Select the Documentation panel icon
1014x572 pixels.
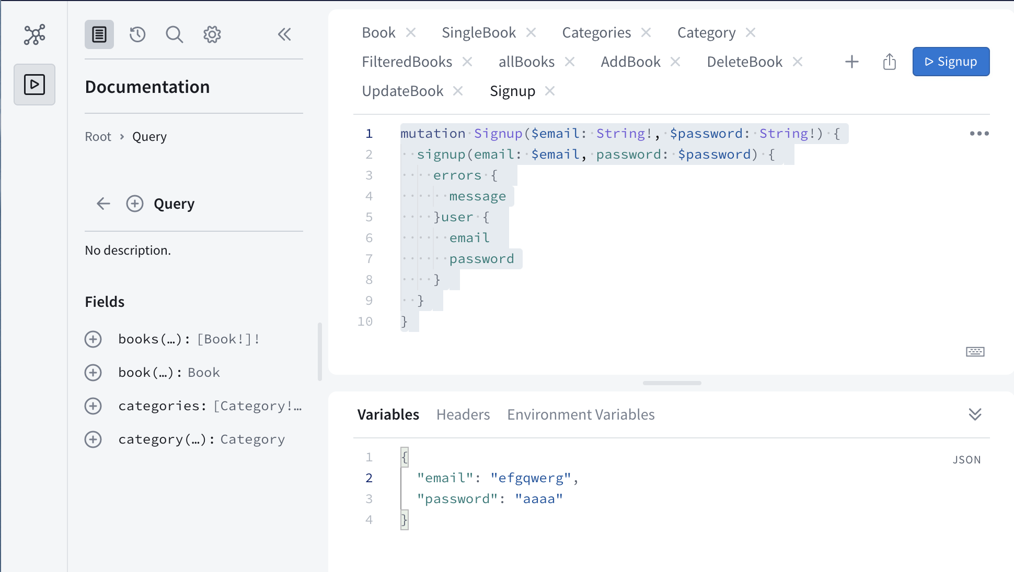coord(99,34)
